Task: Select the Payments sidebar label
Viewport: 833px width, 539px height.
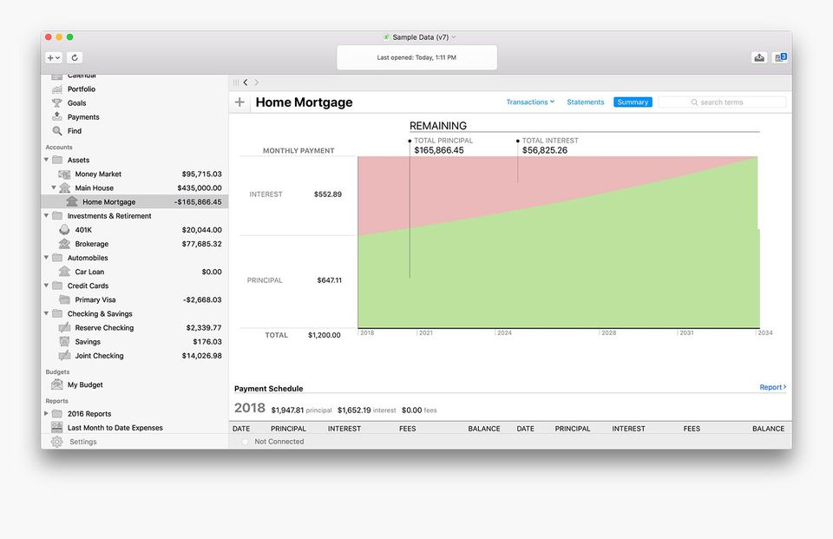Action: pos(83,117)
